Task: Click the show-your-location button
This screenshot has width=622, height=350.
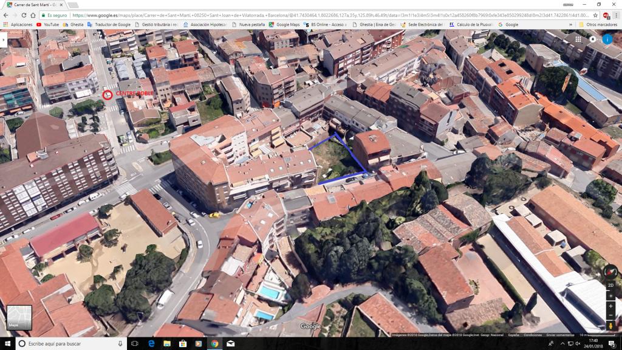Action: (x=610, y=295)
